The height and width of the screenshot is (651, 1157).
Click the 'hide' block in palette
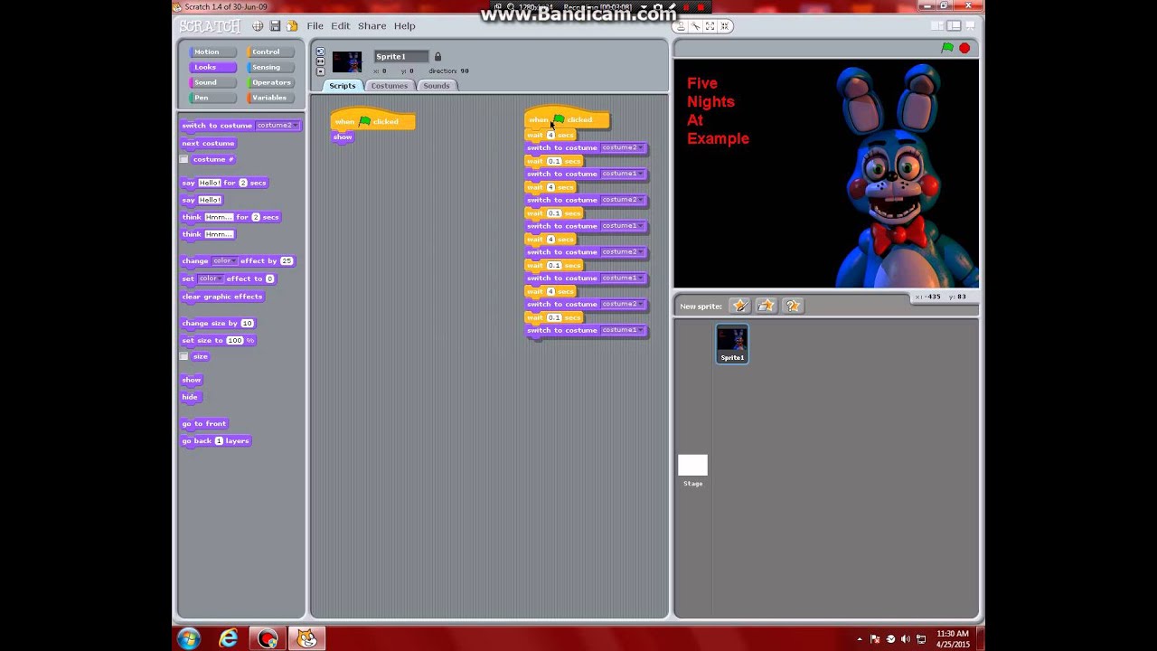click(190, 397)
